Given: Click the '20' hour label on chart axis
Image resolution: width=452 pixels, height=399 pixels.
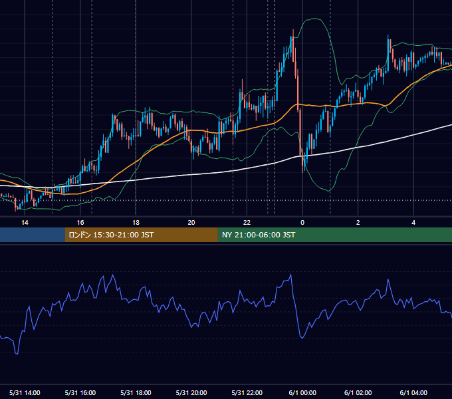Looking at the screenshot, I should [x=191, y=223].
